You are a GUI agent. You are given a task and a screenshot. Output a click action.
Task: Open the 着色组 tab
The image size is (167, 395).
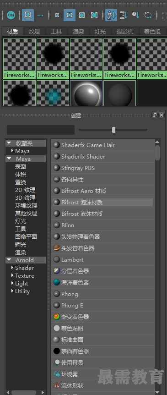152,32
